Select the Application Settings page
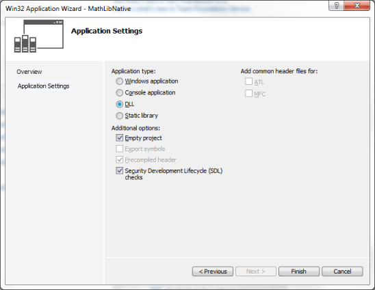Screen dimensions: 375x290 tap(44, 86)
